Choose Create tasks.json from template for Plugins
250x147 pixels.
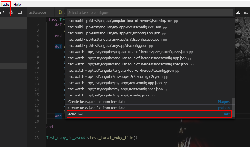[149, 102]
